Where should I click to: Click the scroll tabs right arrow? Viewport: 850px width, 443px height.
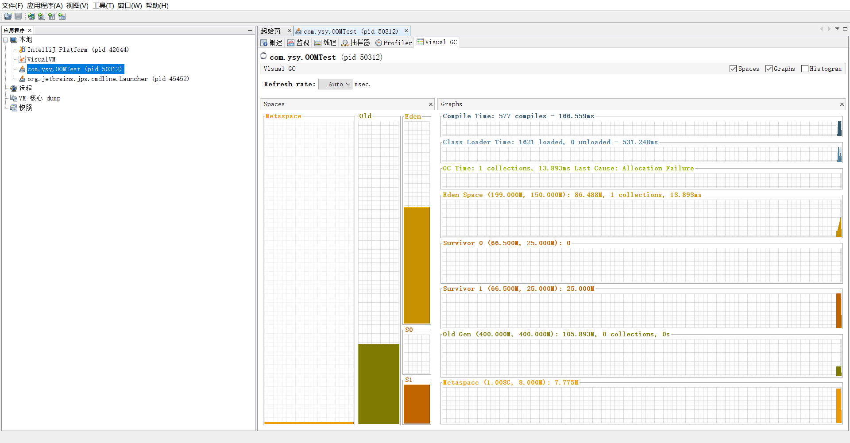[x=829, y=29]
